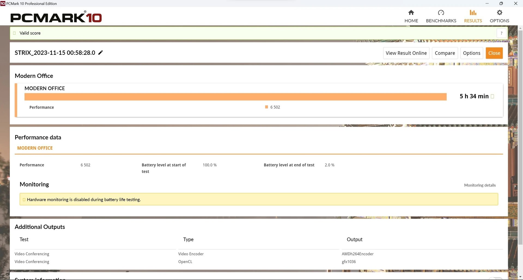Screen dimensions: 523x280
Task: Click the hardware monitoring warning icon
Action: point(24,200)
